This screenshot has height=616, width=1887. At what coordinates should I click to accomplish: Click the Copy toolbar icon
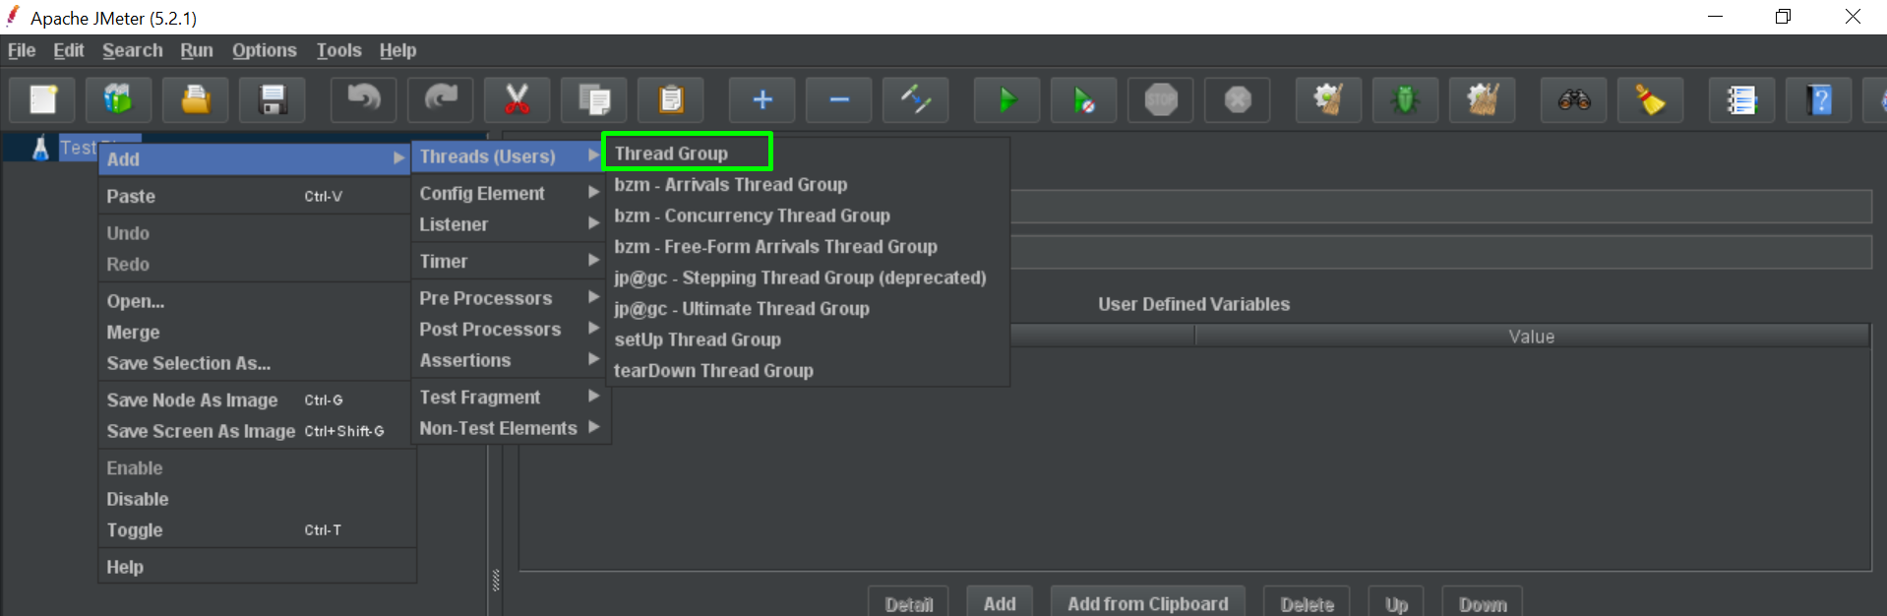click(x=594, y=99)
